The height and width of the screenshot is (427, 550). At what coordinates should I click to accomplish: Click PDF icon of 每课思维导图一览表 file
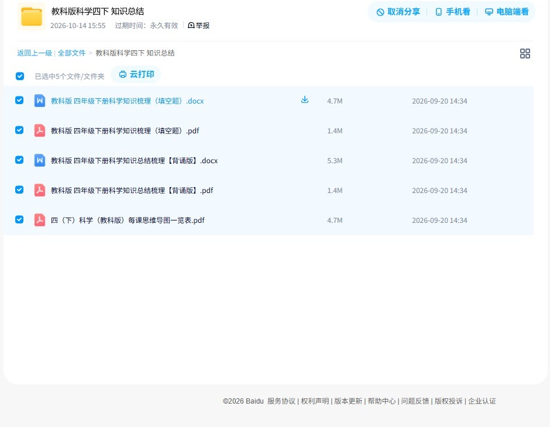40,220
